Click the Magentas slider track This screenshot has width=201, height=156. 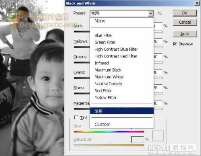82,109
